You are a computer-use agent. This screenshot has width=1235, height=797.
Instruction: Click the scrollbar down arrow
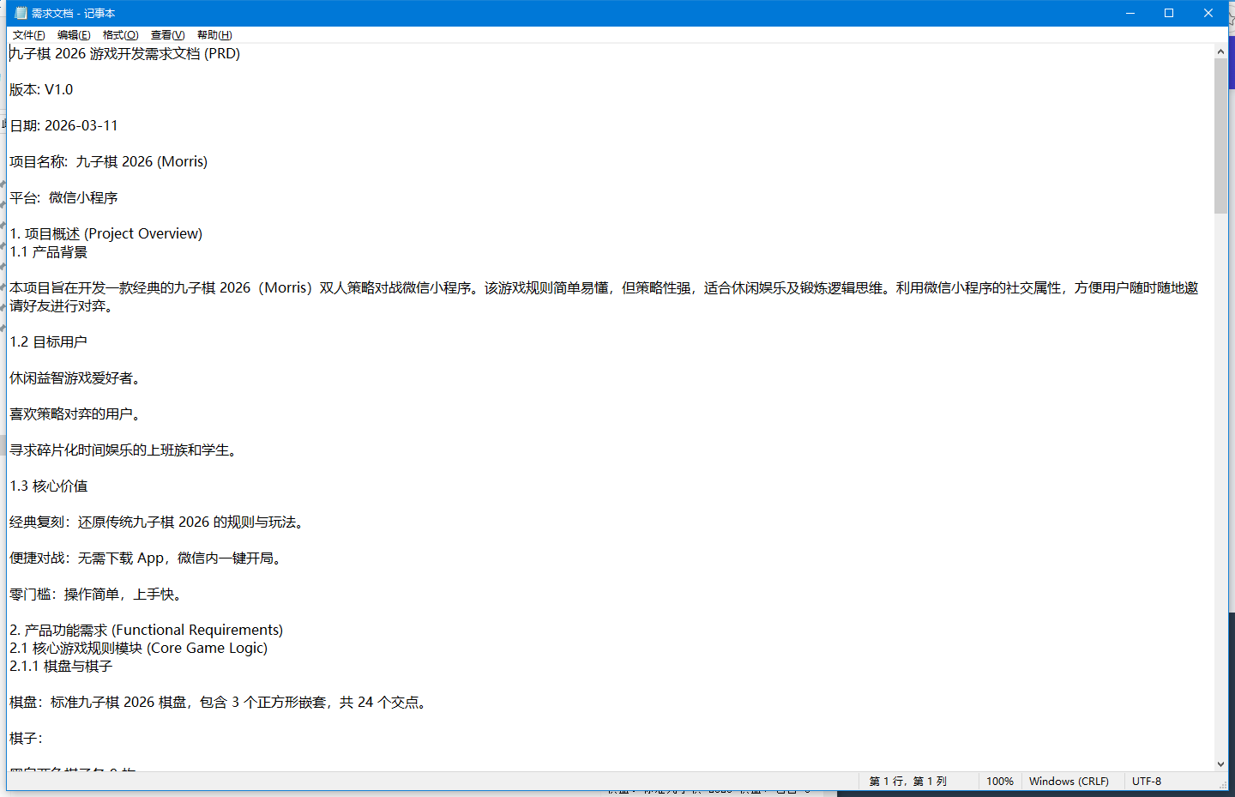(x=1220, y=764)
